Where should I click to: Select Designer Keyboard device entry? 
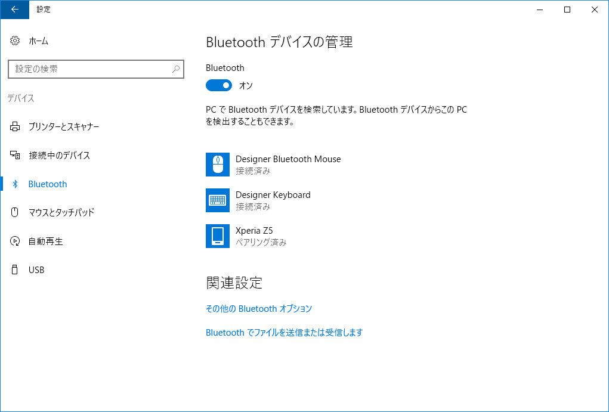click(x=273, y=195)
